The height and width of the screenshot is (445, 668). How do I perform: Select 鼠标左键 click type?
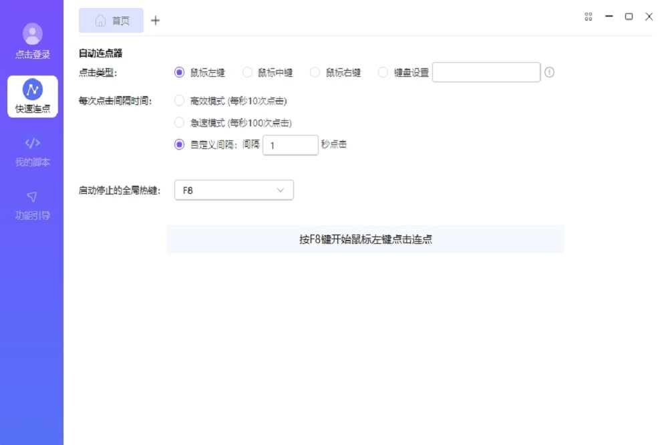[179, 73]
